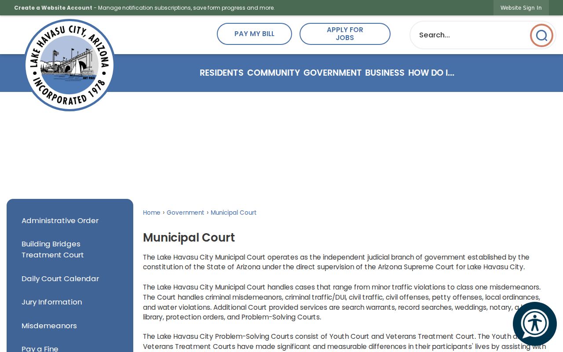
Task: Click the Apply For Jobs button
Action: click(x=345, y=34)
